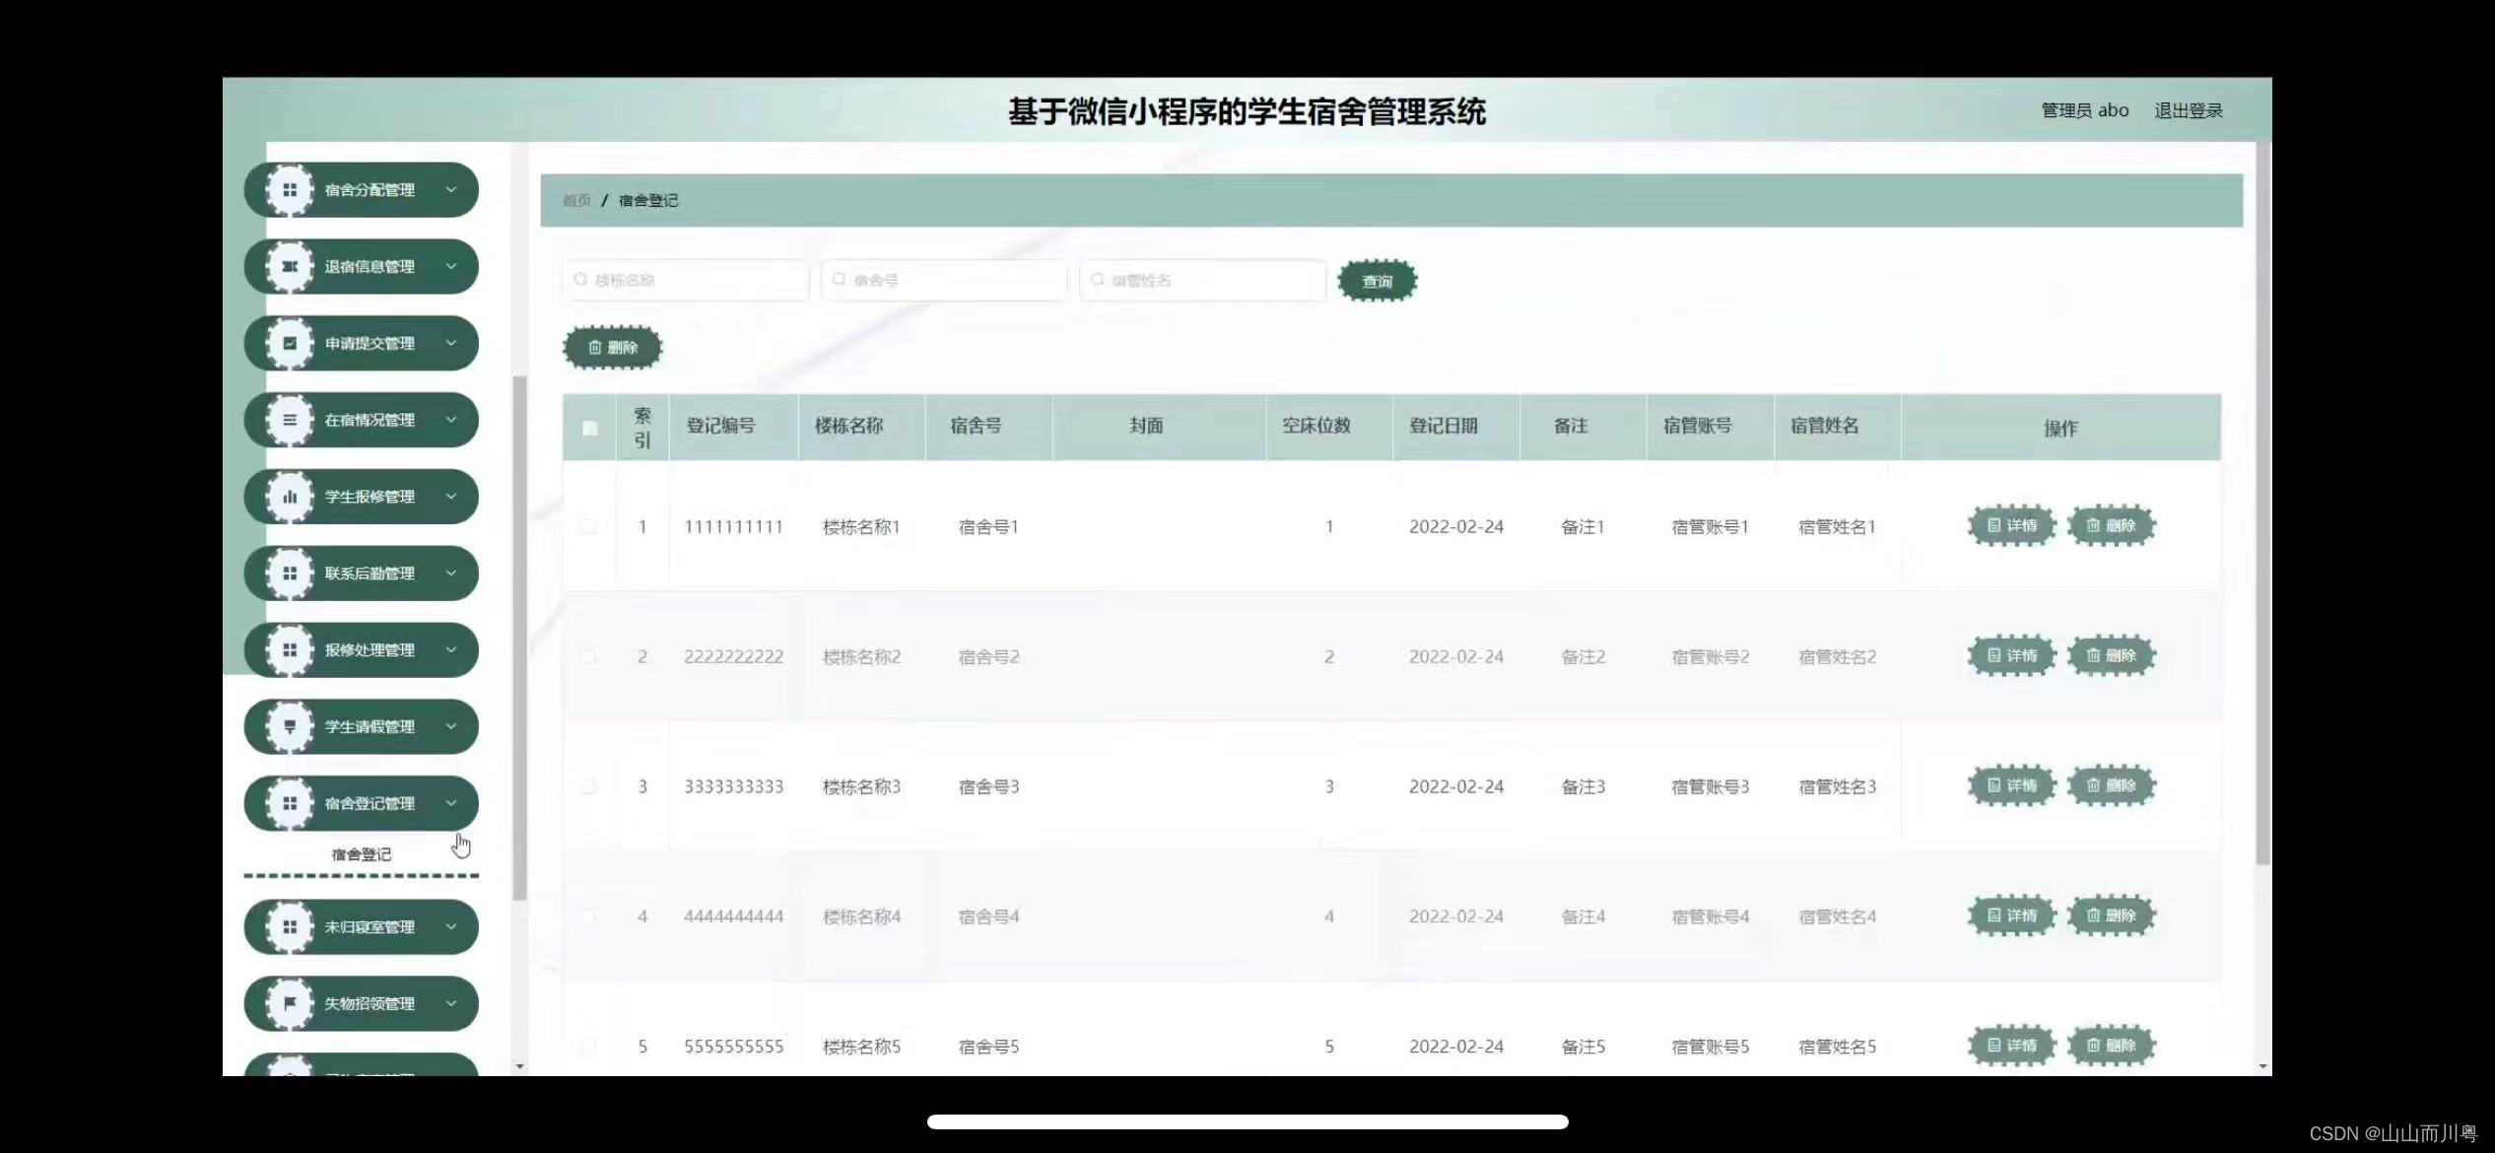Expand 退宿信息管理 chevron
Viewport: 2495px width, 1153px height.
(x=451, y=266)
